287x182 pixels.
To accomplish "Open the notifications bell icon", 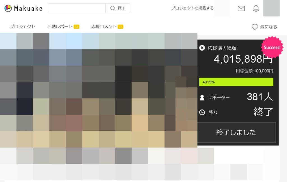I will [256, 8].
